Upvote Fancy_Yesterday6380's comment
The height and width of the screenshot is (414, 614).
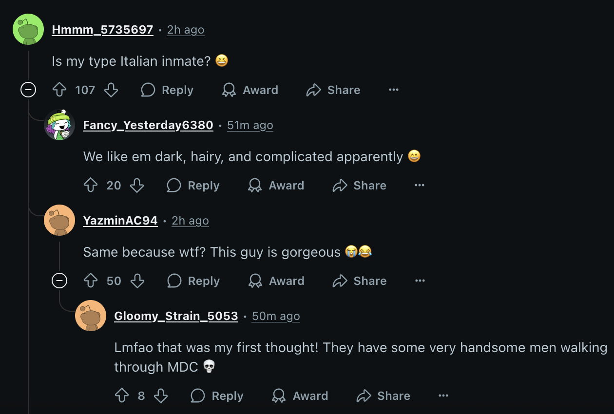[91, 185]
